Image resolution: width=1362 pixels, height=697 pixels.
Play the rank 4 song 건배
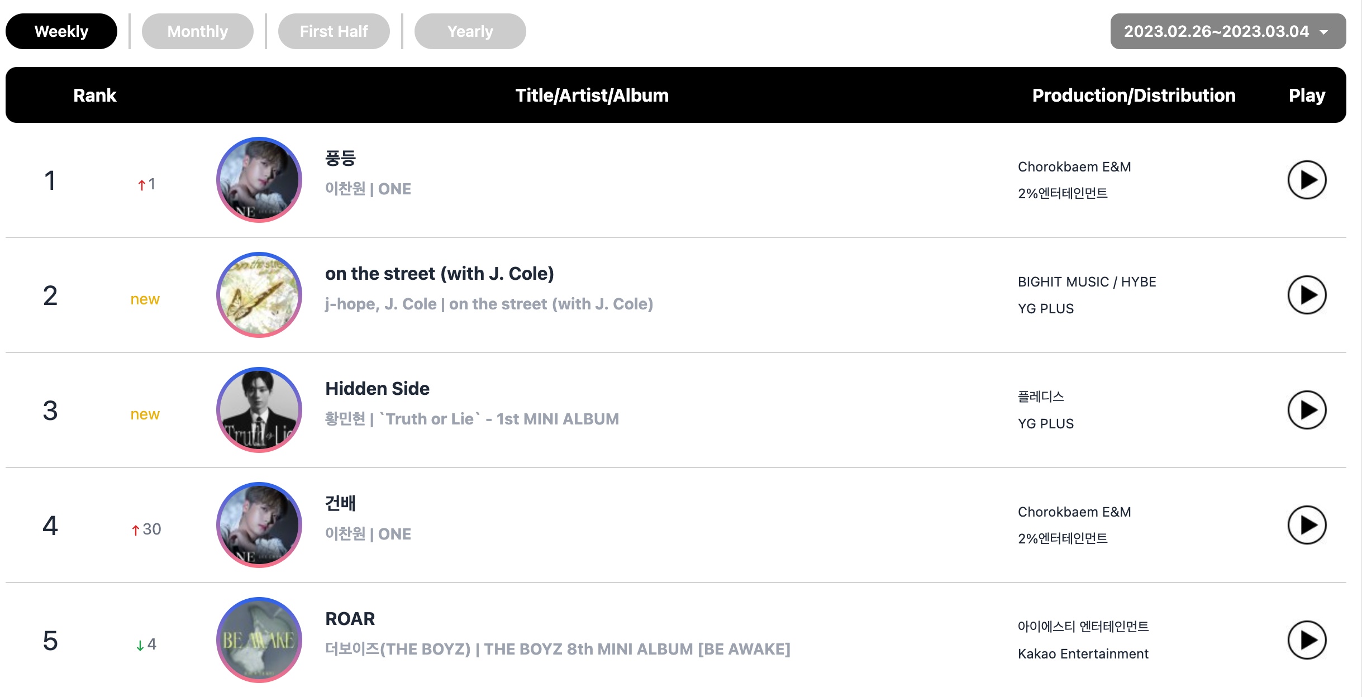coord(1307,525)
